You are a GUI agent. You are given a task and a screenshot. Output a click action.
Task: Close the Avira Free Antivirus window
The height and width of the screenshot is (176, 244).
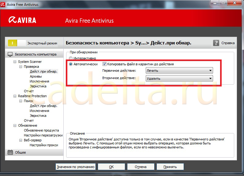pyautogui.click(x=235, y=3)
